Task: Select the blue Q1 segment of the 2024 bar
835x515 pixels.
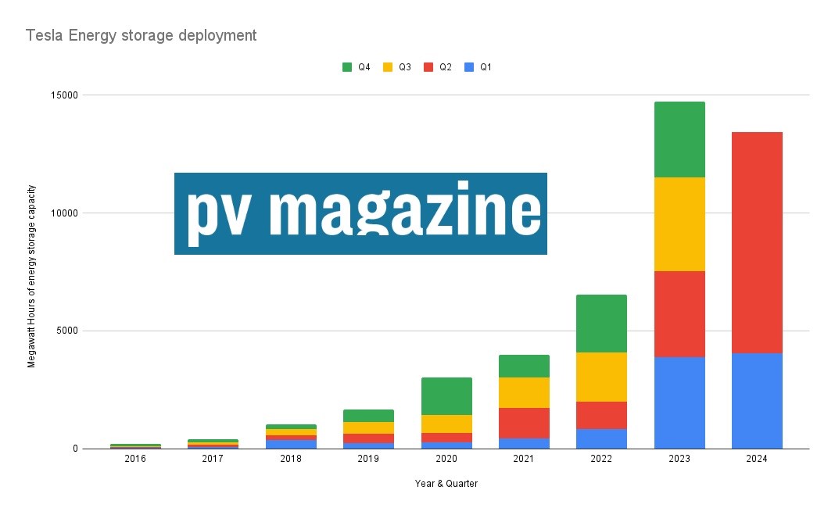Action: 757,401
